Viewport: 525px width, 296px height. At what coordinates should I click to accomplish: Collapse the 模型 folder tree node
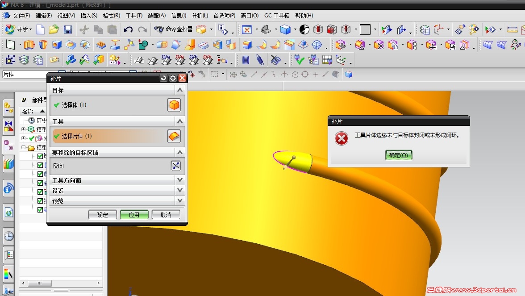23,147
